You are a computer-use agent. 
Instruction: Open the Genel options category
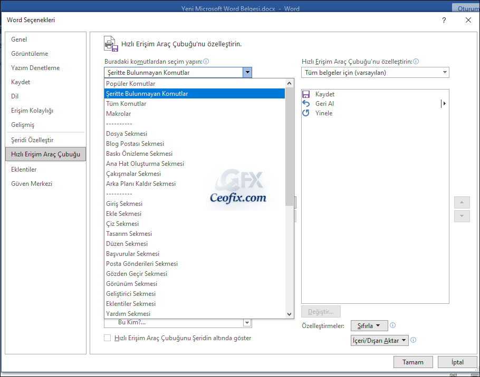click(x=45, y=39)
